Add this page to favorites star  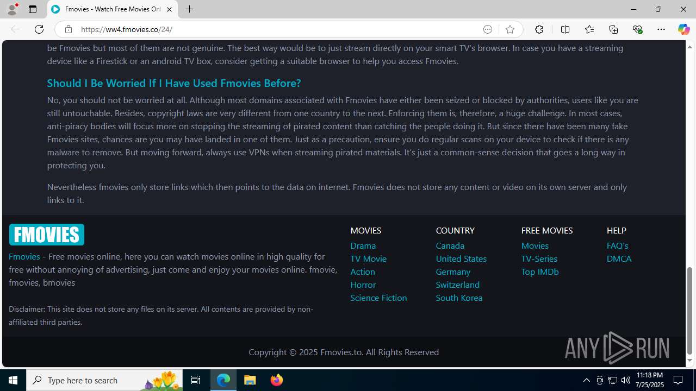click(x=510, y=29)
